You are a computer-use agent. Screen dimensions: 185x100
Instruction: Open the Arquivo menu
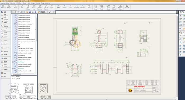point(3,3)
